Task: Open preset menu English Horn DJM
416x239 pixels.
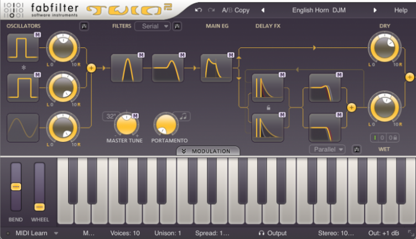Action: 319,10
